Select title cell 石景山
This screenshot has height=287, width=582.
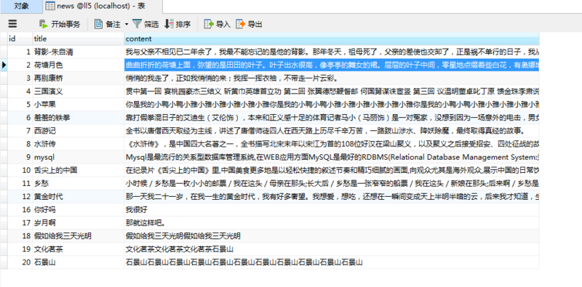coord(79,262)
